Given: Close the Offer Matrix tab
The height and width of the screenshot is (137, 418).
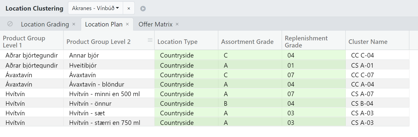Looking at the screenshot, I should [177, 24].
